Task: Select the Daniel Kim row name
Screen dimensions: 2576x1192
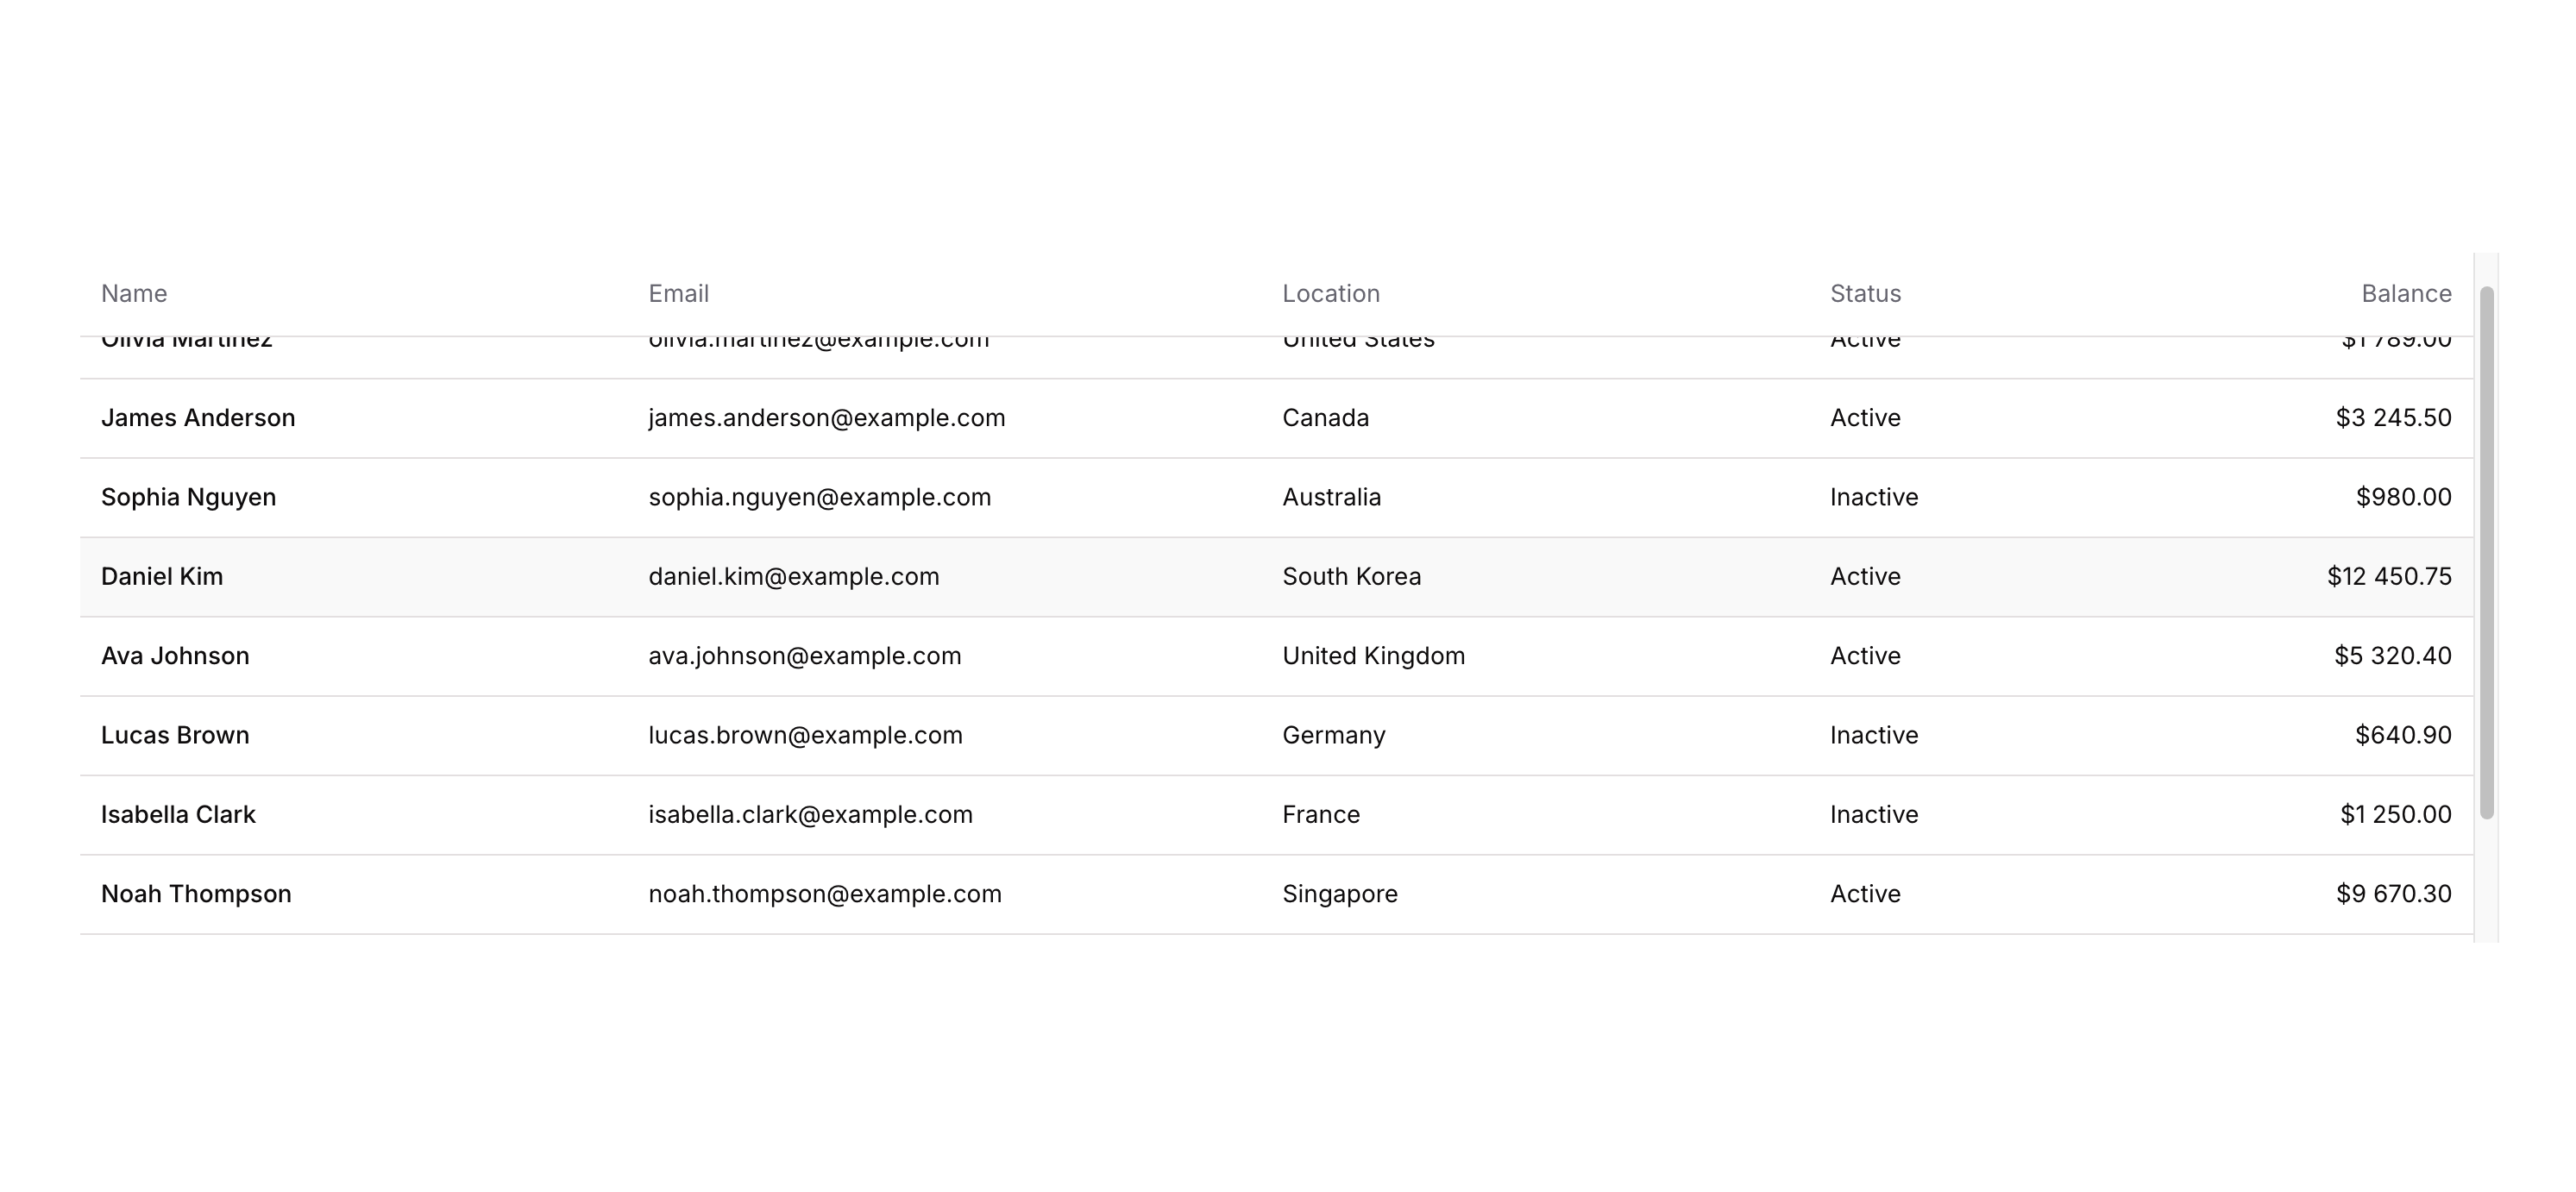Action: 162,577
